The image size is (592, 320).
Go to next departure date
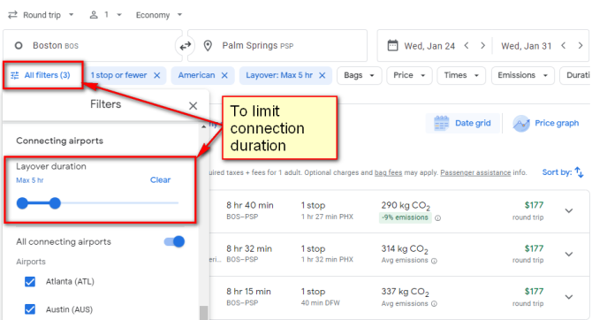click(482, 46)
